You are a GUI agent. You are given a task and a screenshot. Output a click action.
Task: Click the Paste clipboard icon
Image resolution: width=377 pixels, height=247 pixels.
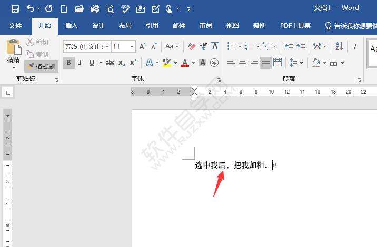click(x=14, y=47)
